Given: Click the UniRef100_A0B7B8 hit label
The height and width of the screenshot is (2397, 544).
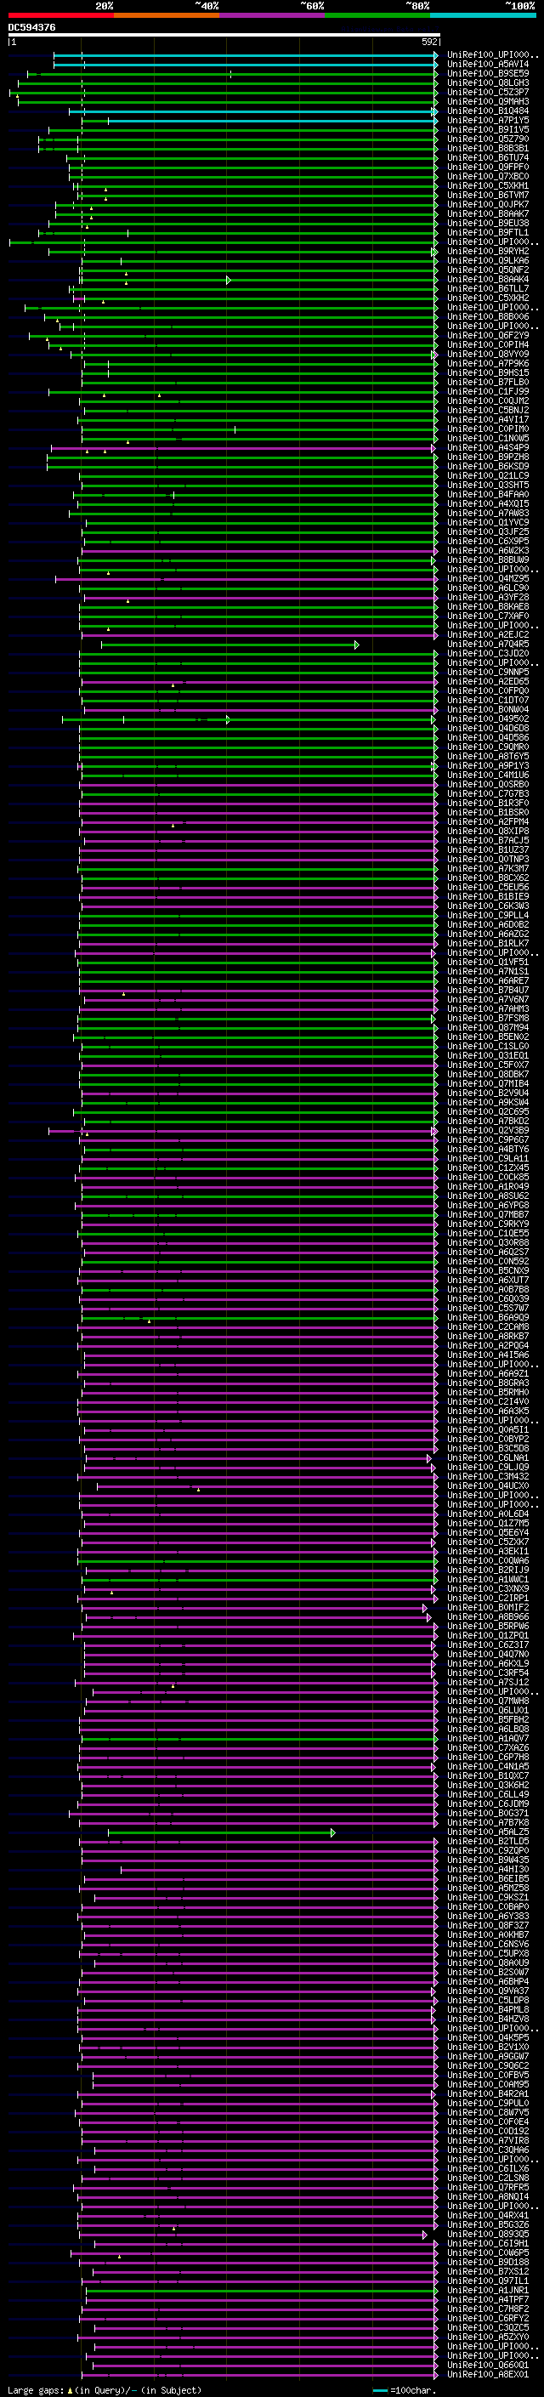Looking at the screenshot, I should (x=488, y=1290).
